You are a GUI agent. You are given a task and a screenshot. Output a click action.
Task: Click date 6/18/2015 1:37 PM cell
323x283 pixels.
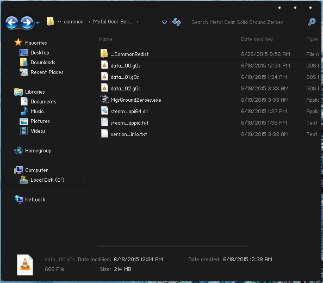tap(264, 112)
